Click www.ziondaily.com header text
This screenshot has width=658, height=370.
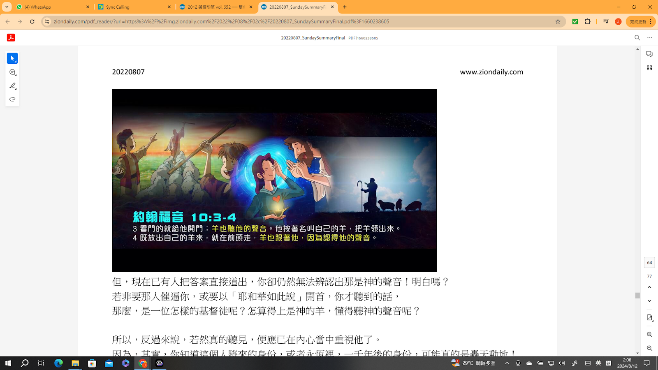[x=491, y=72]
